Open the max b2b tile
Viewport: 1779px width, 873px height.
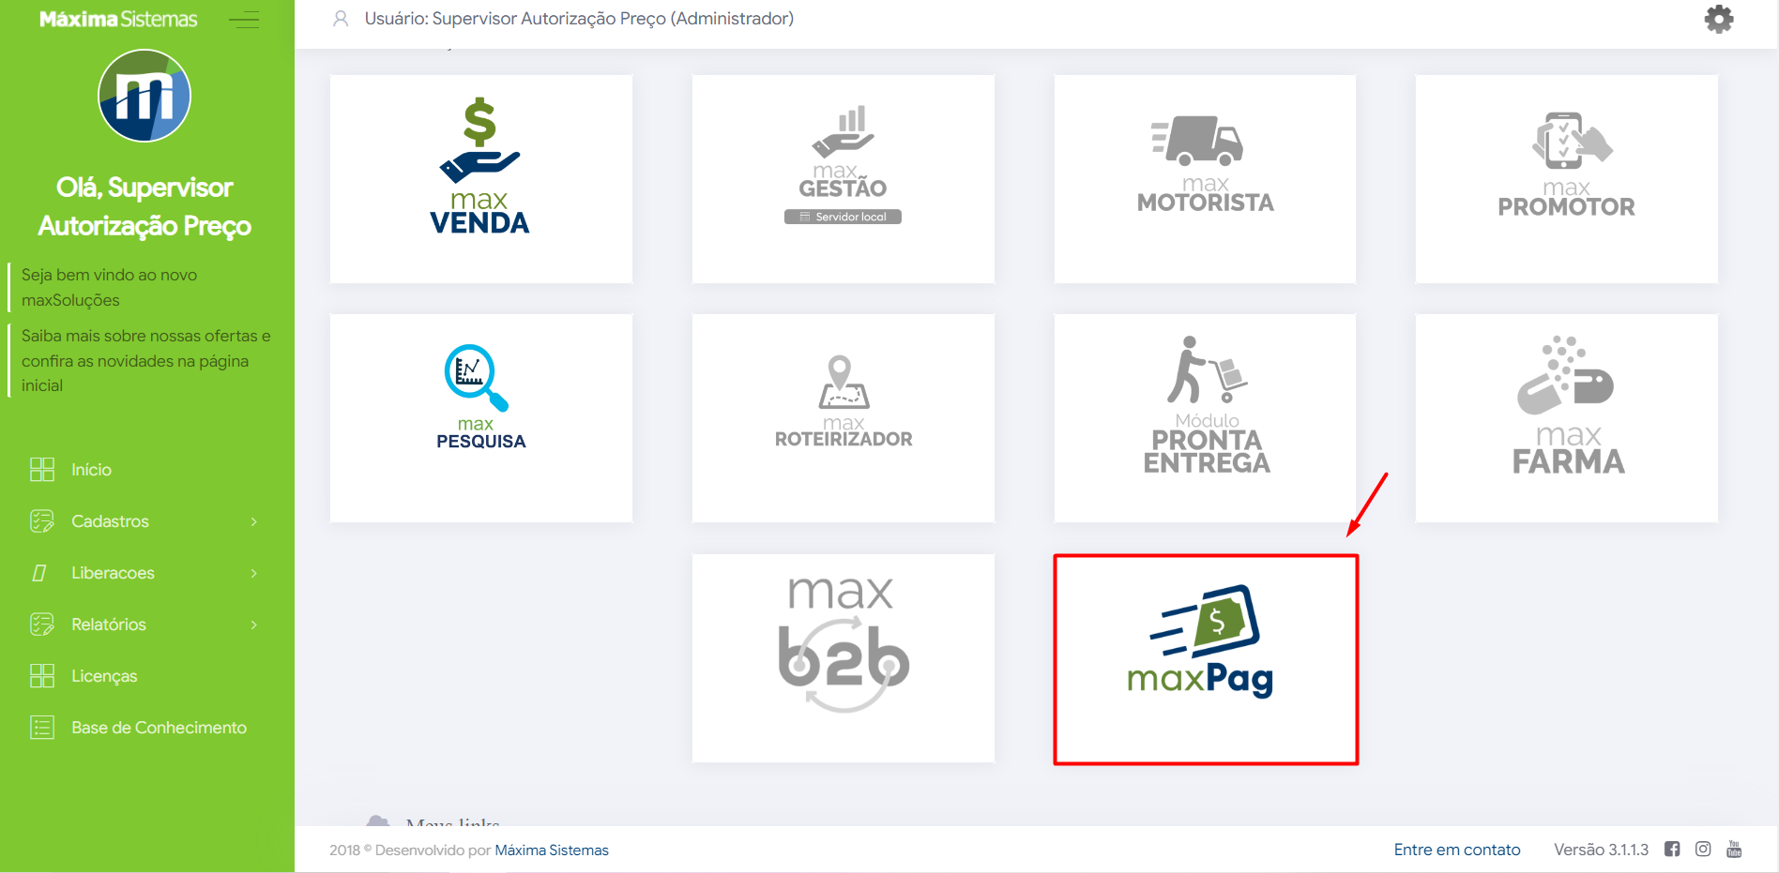tap(844, 658)
